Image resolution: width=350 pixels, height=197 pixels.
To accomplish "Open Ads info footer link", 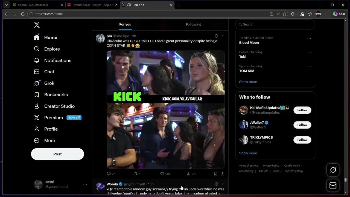I will [263, 171].
